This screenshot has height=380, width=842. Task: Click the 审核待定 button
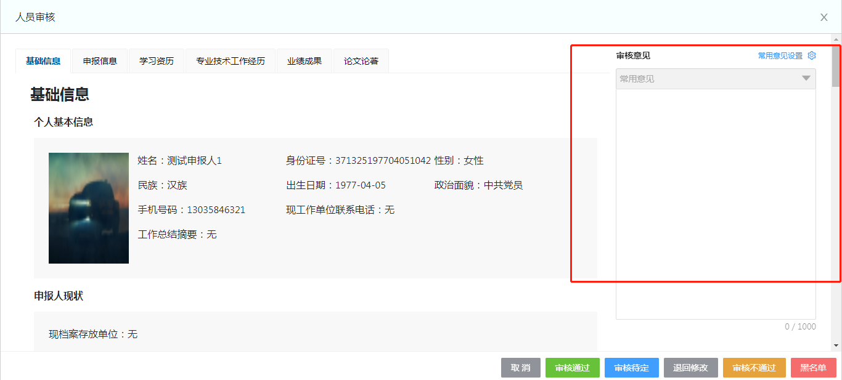[631, 368]
